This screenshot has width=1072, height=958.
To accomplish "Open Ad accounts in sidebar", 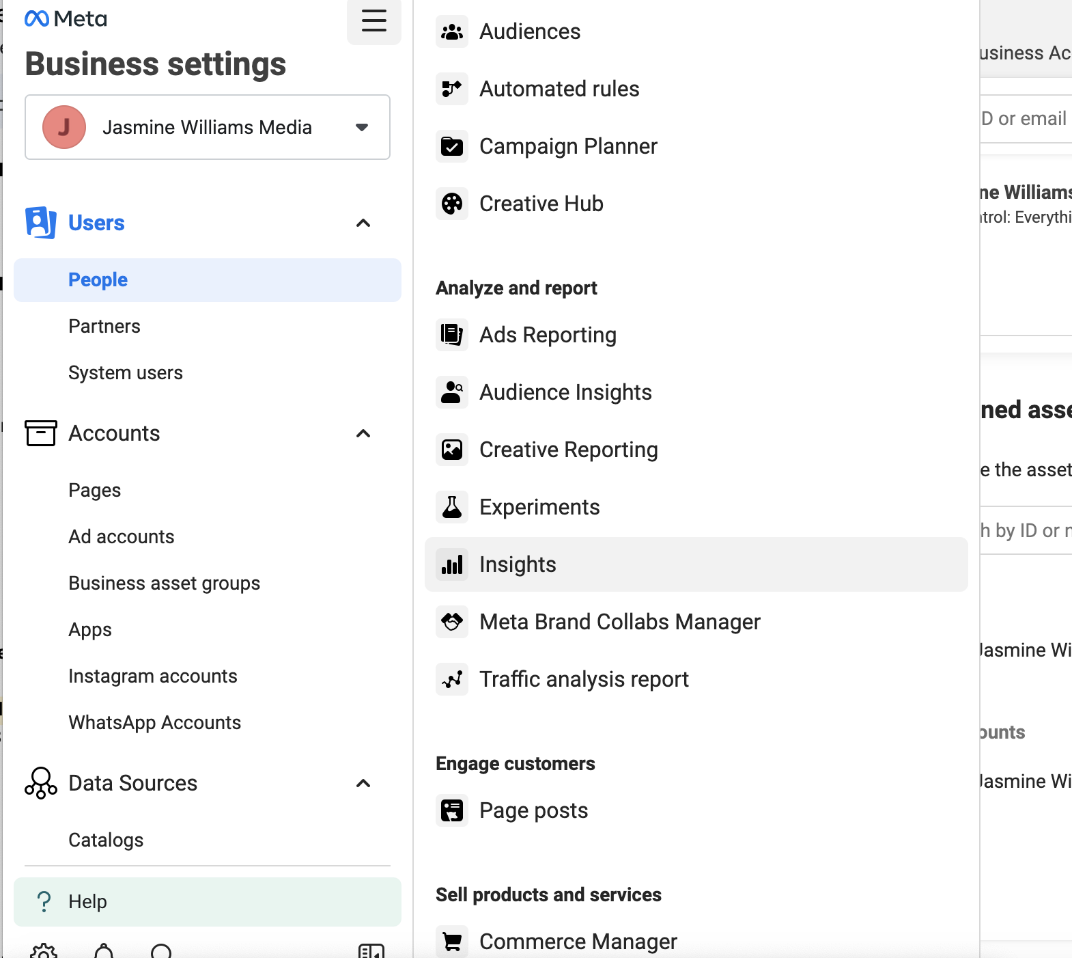I will 122,537.
